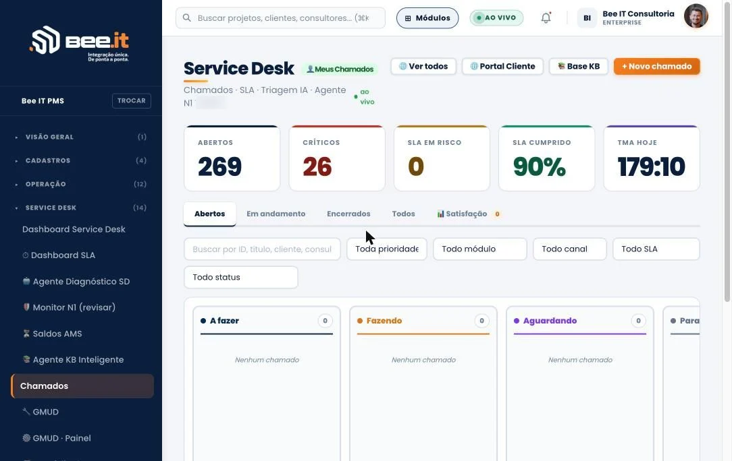This screenshot has height=461, width=732.
Task: Click the Ver todos button
Action: [423, 66]
